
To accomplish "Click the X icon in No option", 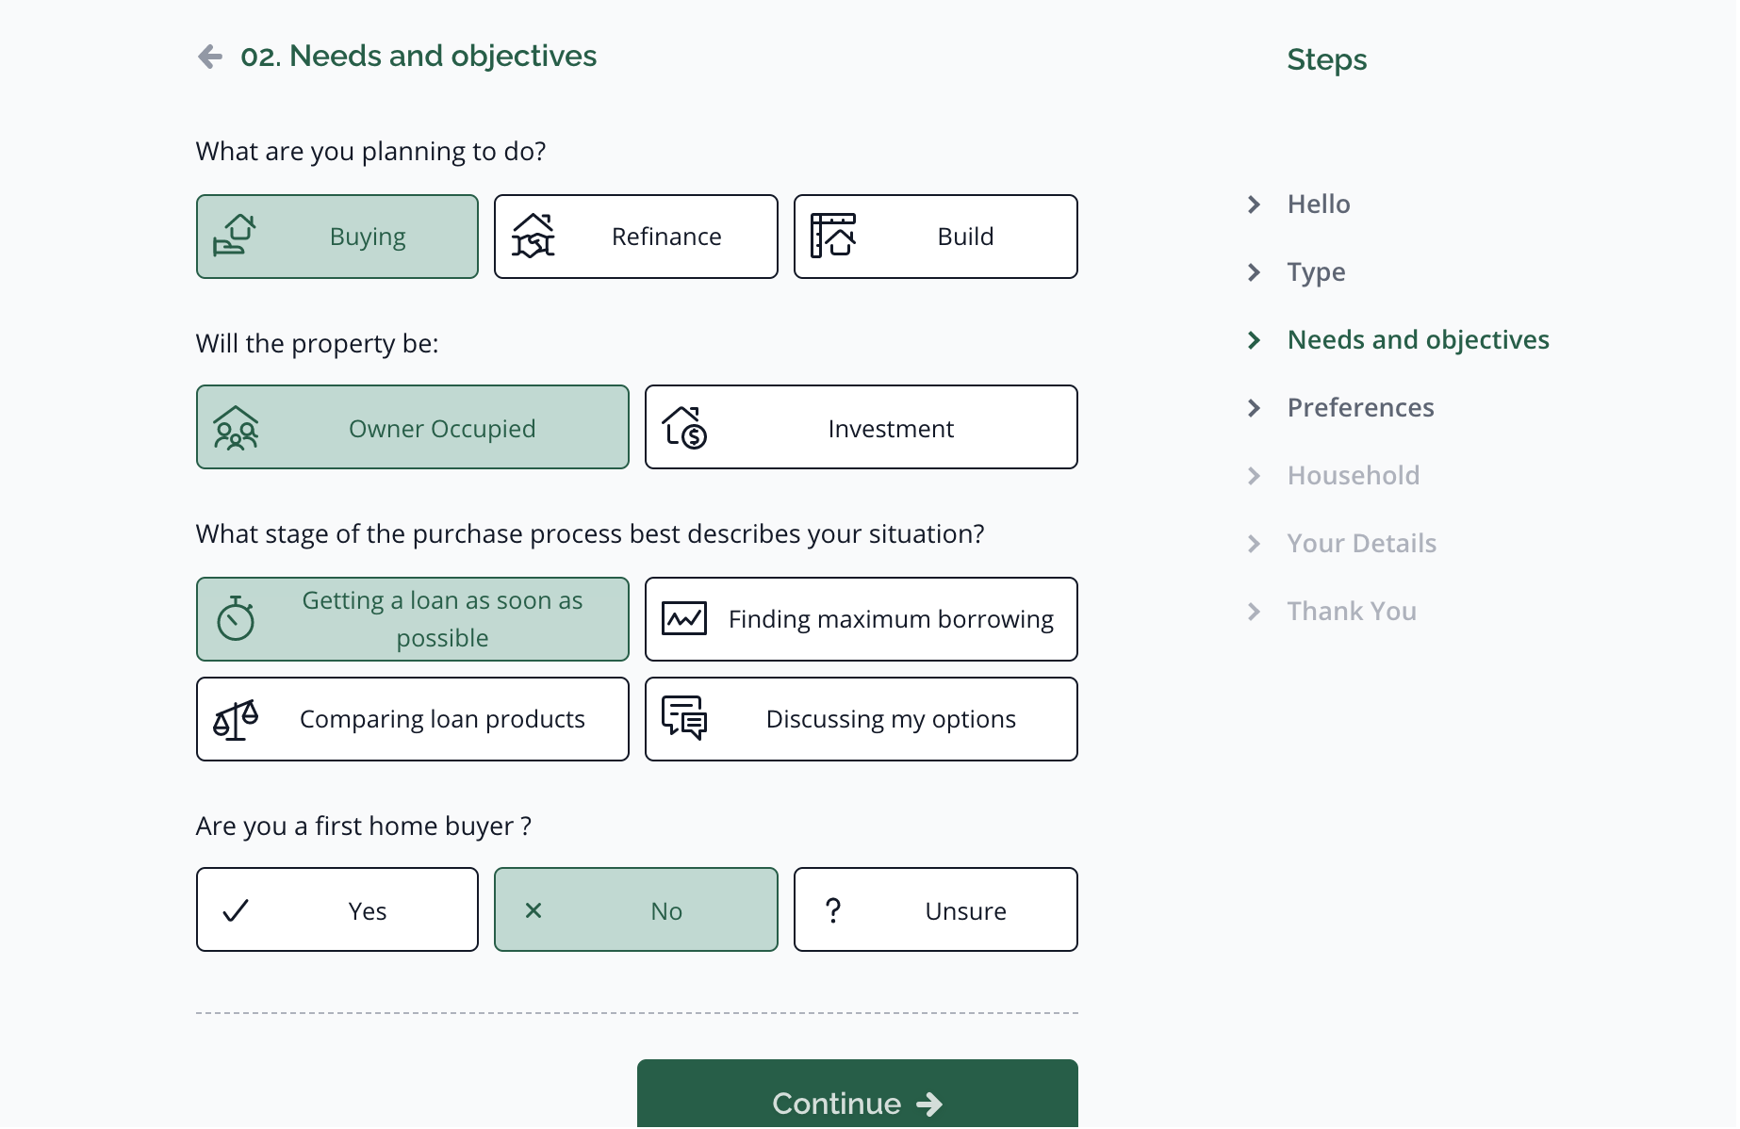I will point(533,910).
